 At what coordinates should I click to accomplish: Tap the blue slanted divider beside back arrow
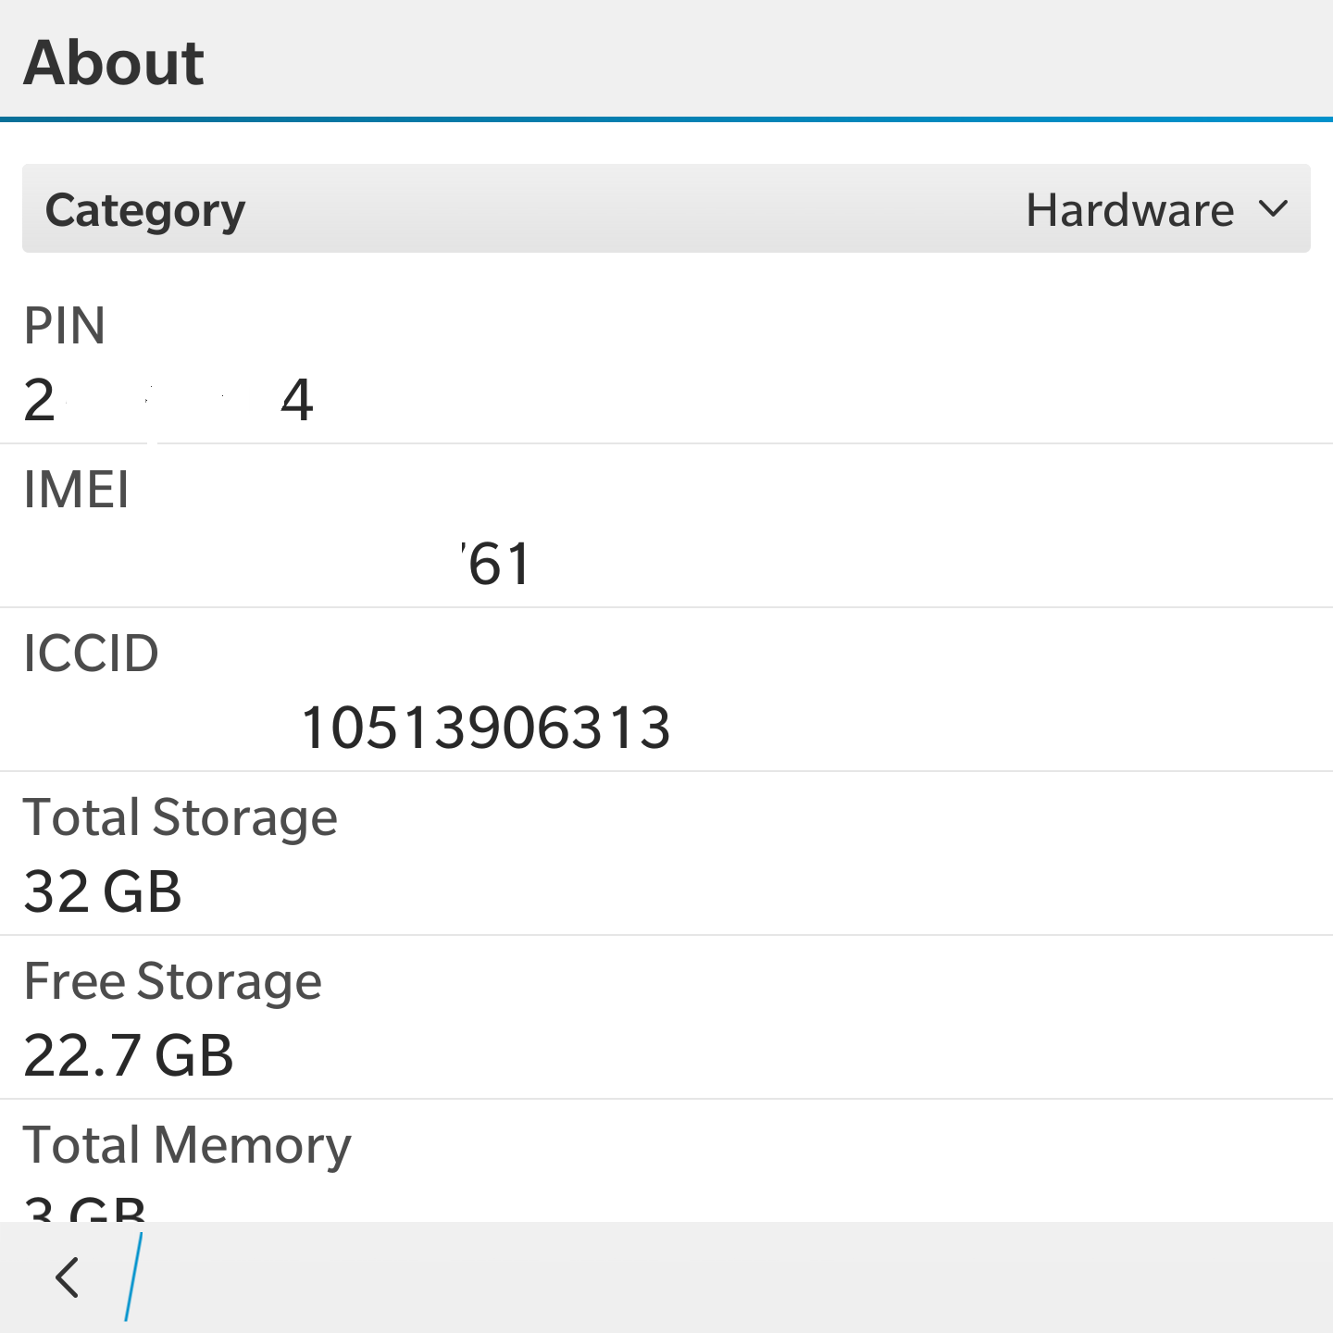coord(133,1277)
